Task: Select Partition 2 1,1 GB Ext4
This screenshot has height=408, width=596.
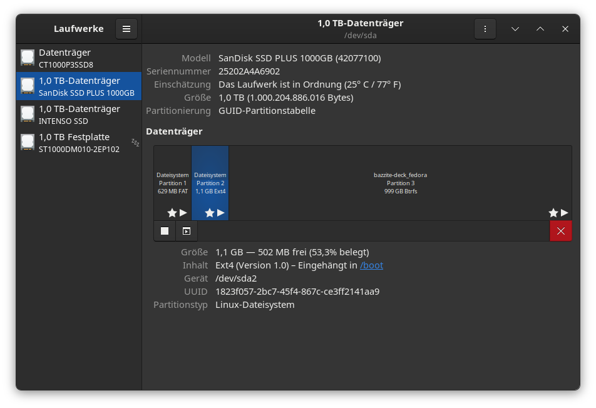Action: tap(210, 181)
